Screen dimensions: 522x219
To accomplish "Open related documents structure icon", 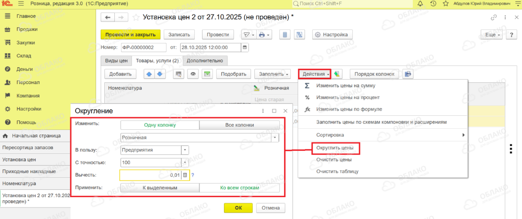I will [299, 34].
